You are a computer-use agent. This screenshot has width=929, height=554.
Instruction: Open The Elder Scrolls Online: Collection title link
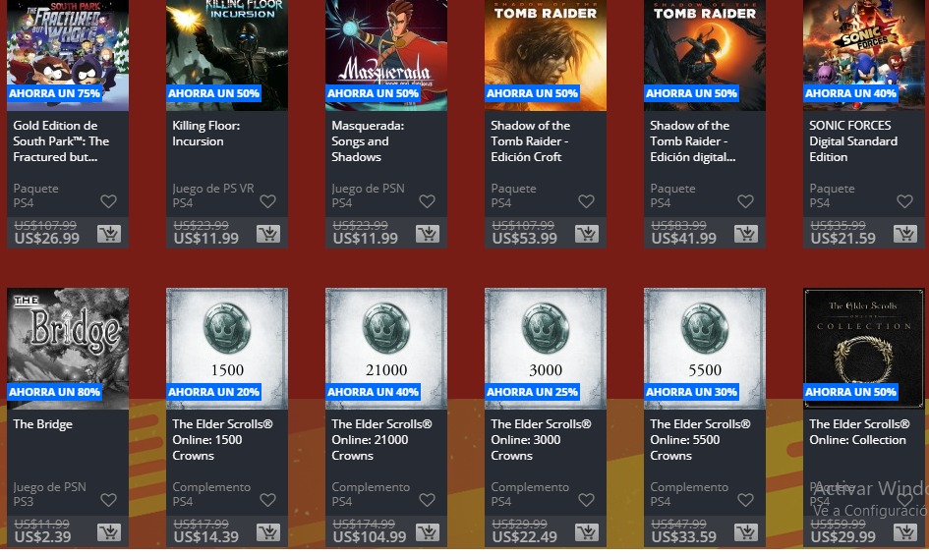859,432
